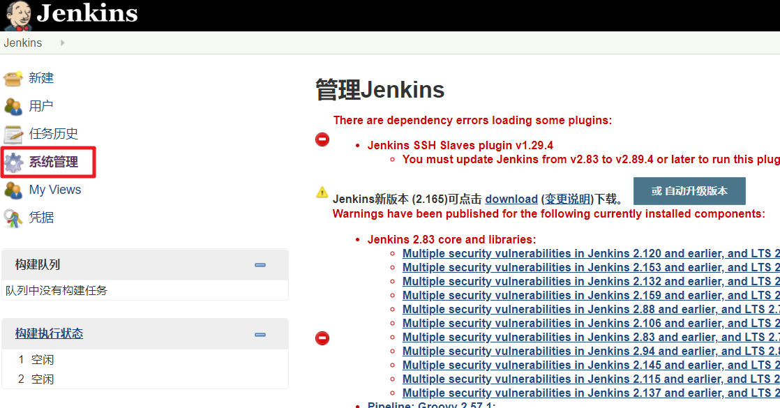Screen dimensions: 780x408
Task: Click the 队列中没有构建任务 text
Action: coord(57,291)
